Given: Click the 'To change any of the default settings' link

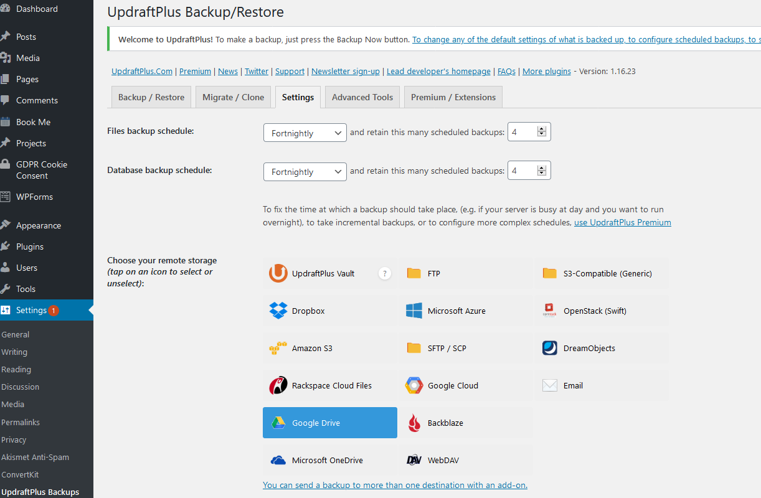Looking at the screenshot, I should (587, 39).
